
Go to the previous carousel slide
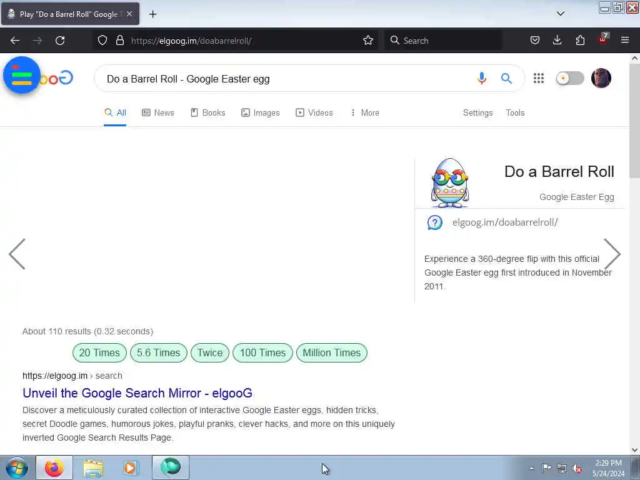coord(17,254)
